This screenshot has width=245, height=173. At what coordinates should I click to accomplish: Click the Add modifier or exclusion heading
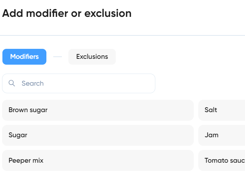coord(67,13)
